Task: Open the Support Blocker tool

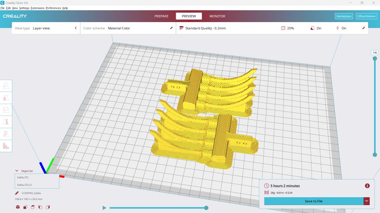Action: click(6, 146)
